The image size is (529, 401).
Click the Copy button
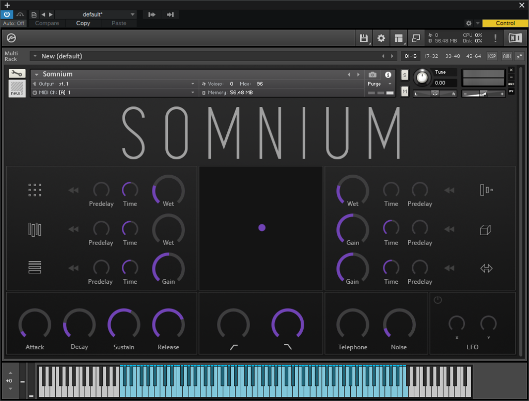tap(83, 23)
